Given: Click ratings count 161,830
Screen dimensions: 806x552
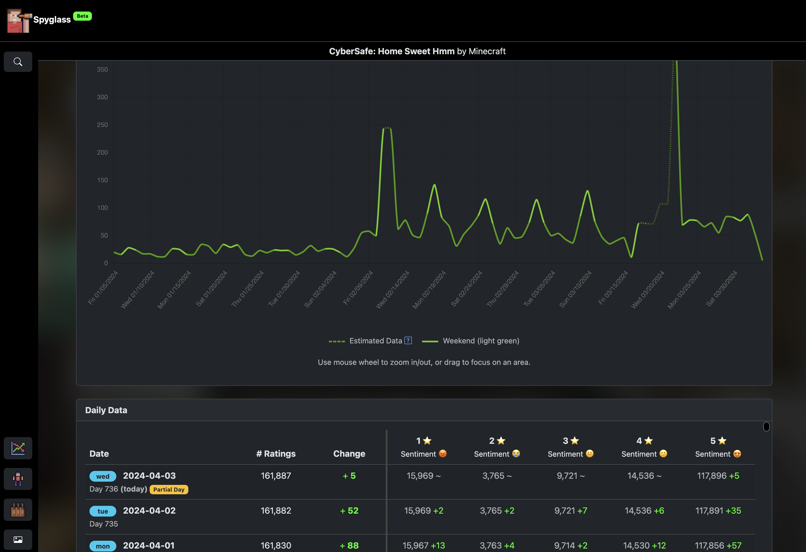Looking at the screenshot, I should [276, 546].
